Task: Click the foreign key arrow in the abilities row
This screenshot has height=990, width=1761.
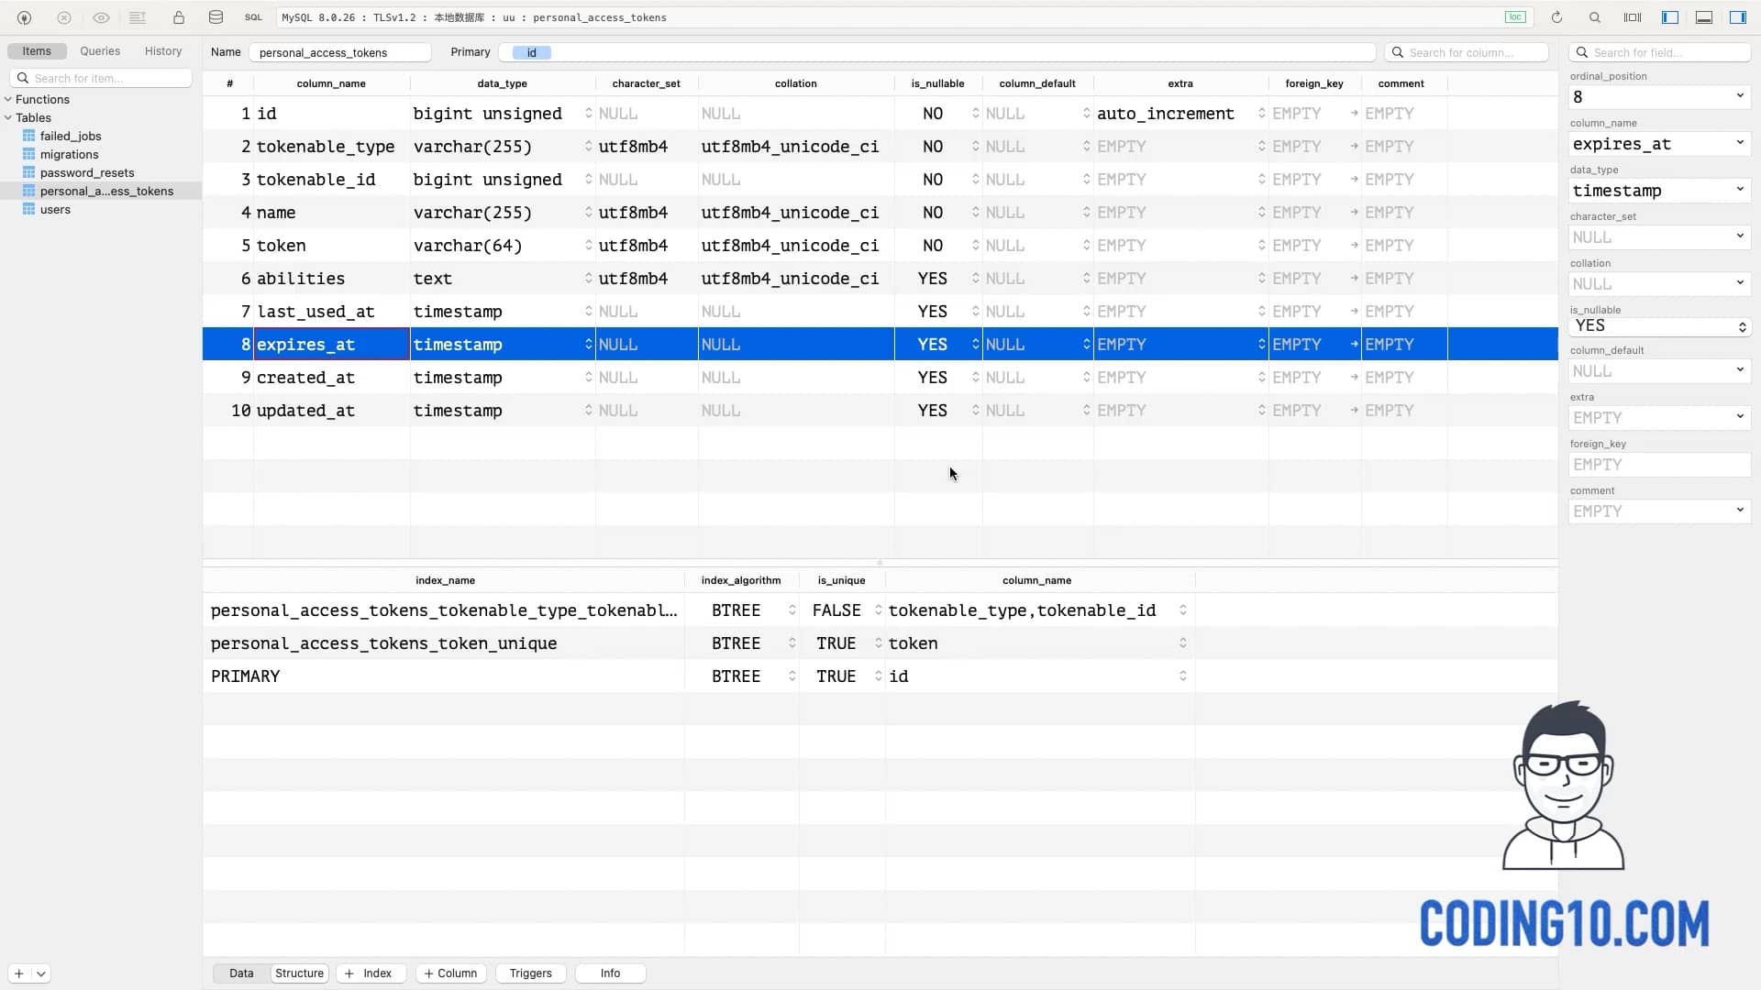Action: (1354, 278)
